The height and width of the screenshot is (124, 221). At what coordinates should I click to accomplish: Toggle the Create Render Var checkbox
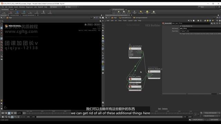(x=181, y=26)
